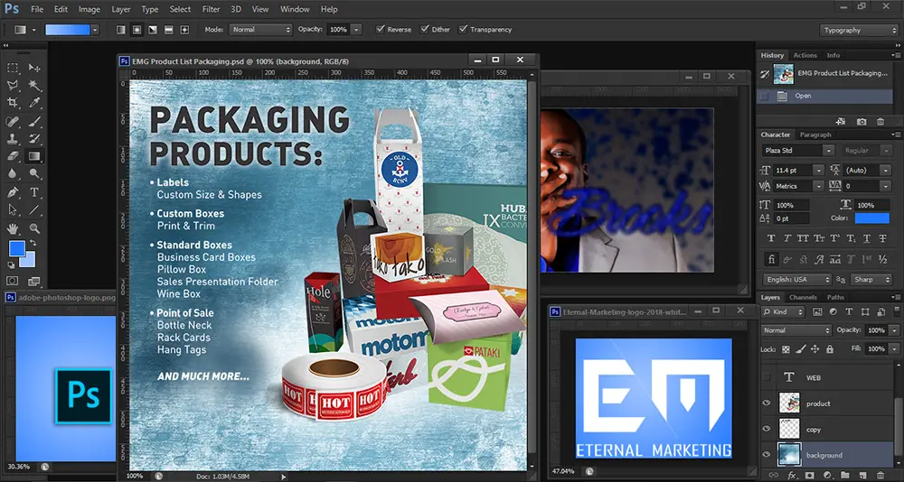Viewport: 904px width, 482px height.
Task: Open the layer blend mode Normal dropdown
Action: coord(796,330)
